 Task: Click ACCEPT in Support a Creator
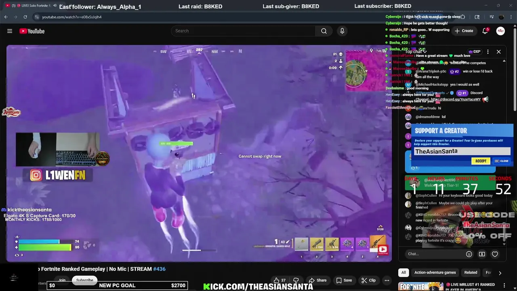click(x=481, y=161)
